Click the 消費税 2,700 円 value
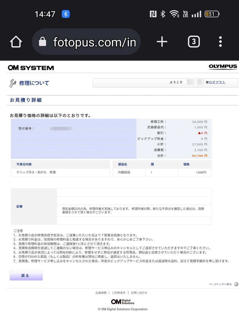The image size is (239, 318). tap(201, 150)
